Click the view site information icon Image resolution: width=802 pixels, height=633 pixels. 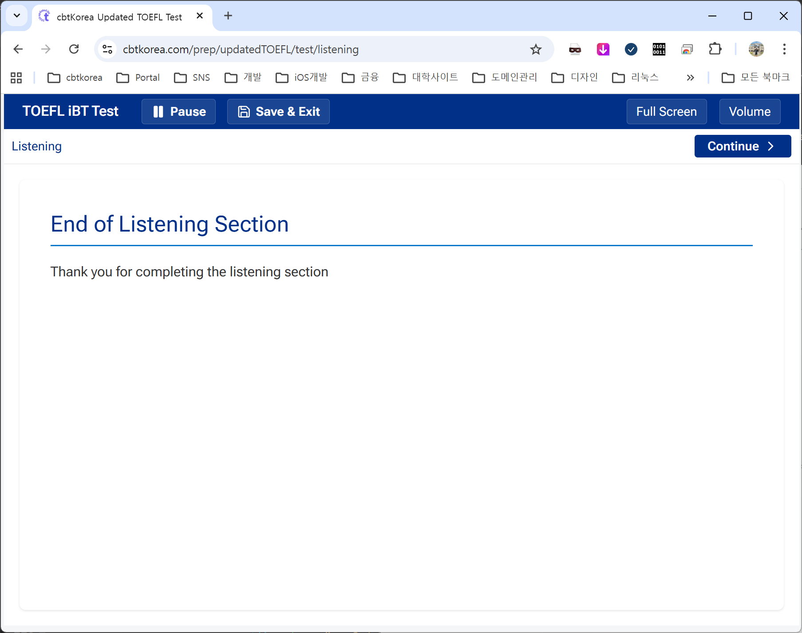(x=107, y=49)
